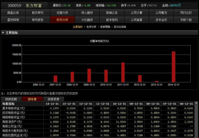Viewport: 199px width, 138px height.
Task: Select the 核心题材 tab
Action: (x=87, y=13)
